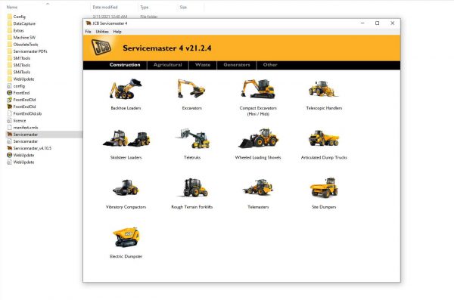
Task: Open the Backhoe Loaders category
Action: [x=126, y=94]
